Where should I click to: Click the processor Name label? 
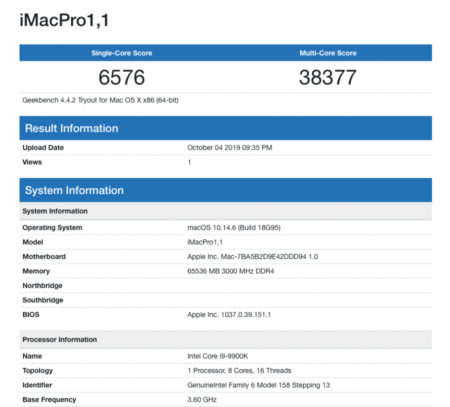coord(32,356)
